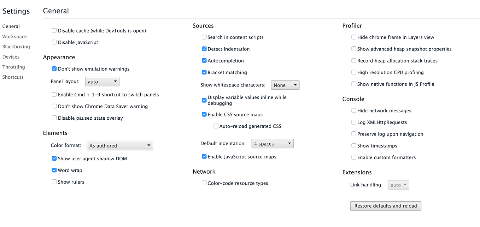This screenshot has width=480, height=227.
Task: Open the Shortcuts settings section
Action: coord(13,77)
